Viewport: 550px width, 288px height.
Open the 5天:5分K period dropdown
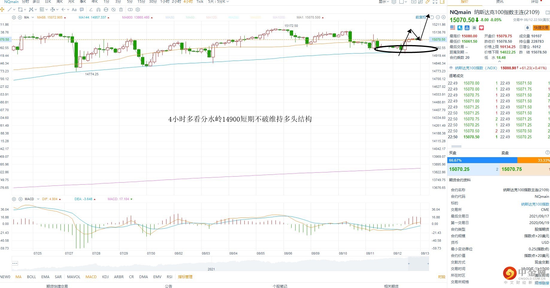tap(219, 2)
